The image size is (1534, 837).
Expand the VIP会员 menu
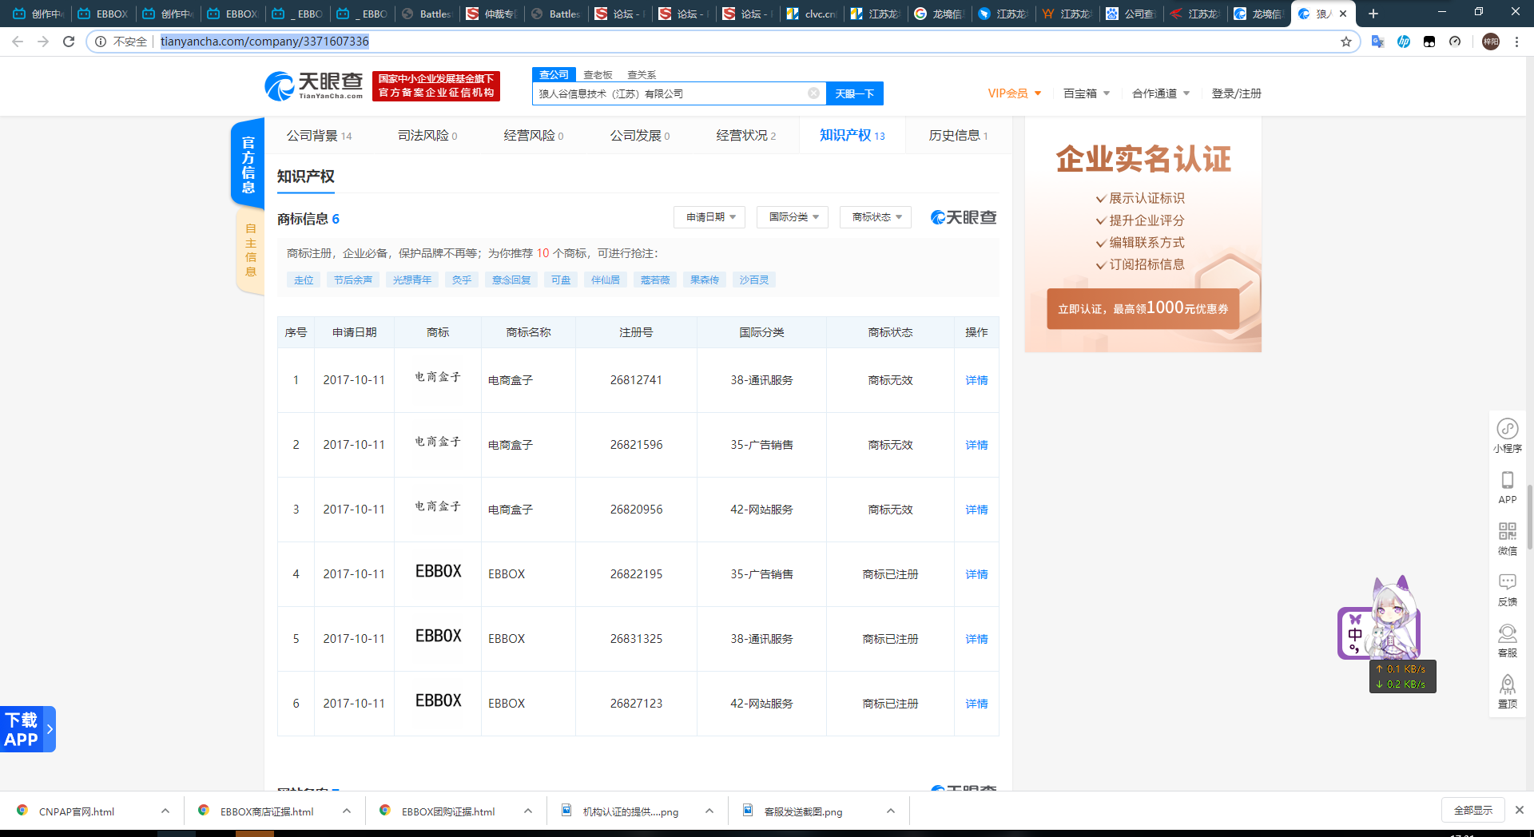[1015, 93]
